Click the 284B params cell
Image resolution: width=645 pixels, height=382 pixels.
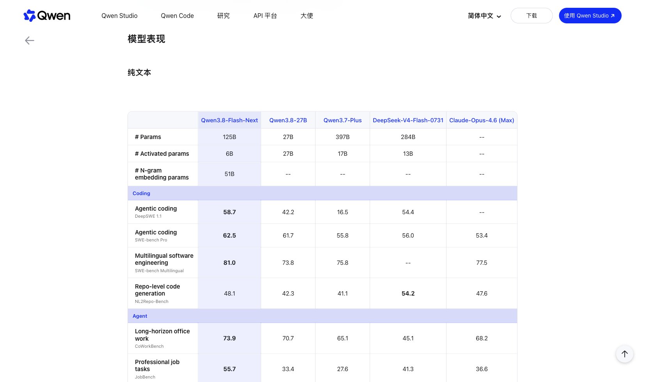(x=408, y=137)
